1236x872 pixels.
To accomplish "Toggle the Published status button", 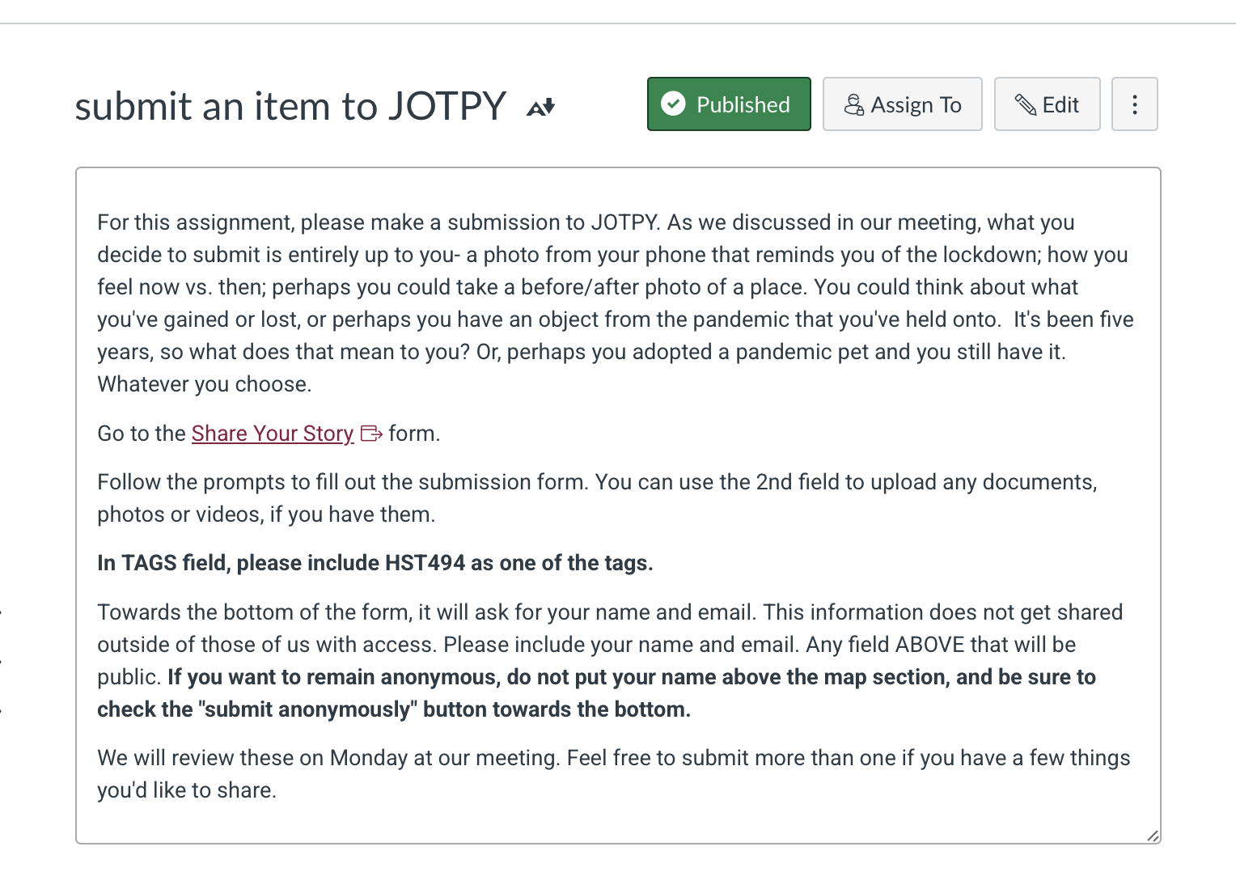I will tap(729, 104).
